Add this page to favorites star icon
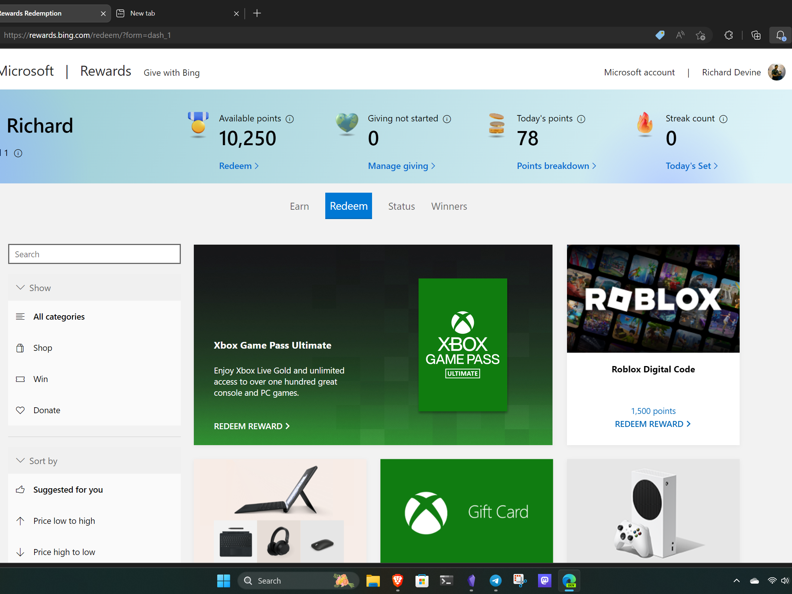 pos(700,35)
